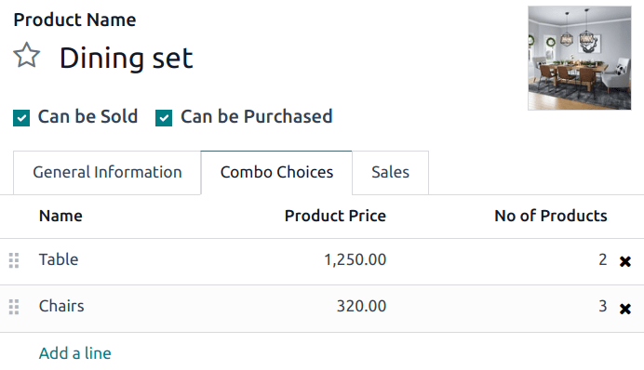Uncheck Can be Sold
This screenshot has height=370, width=644.
pos(21,118)
